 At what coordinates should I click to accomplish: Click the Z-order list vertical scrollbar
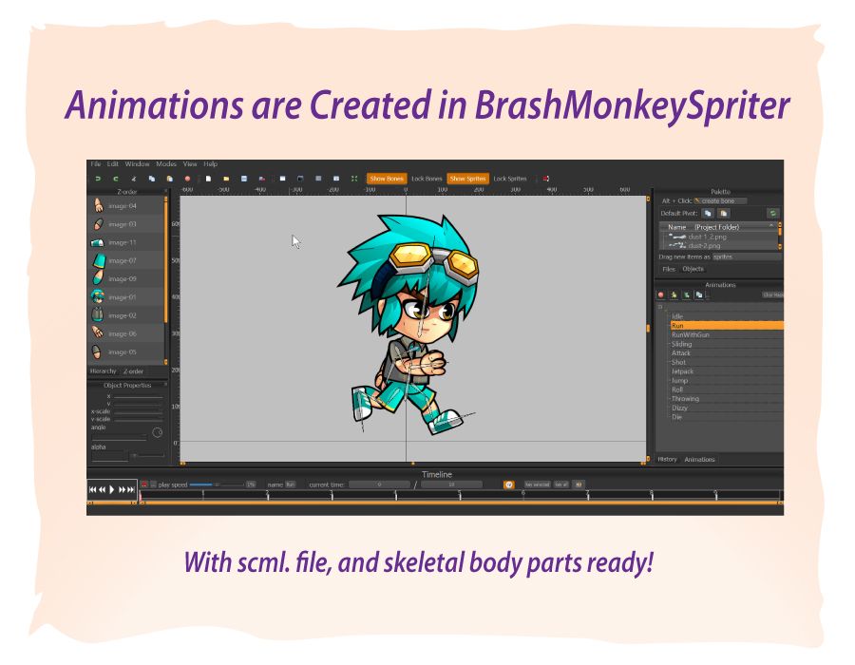tap(165, 279)
